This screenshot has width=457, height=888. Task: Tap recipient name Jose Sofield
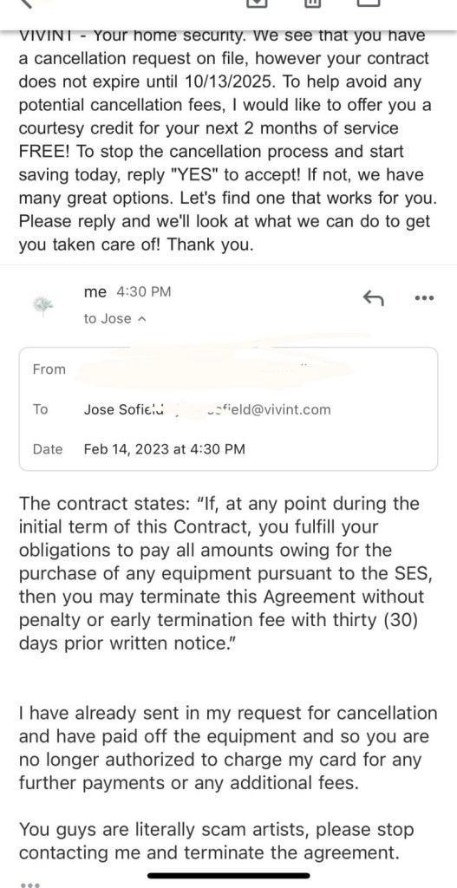click(x=123, y=409)
